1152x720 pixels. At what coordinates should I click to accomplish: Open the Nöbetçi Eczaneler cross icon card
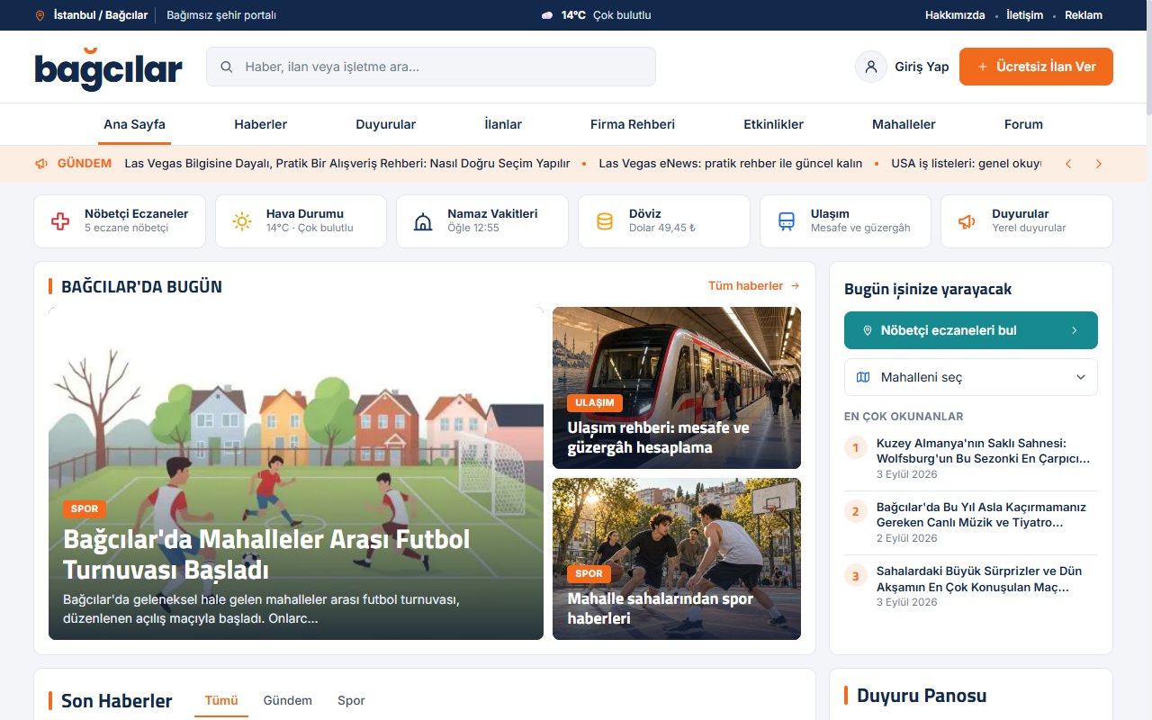(120, 221)
